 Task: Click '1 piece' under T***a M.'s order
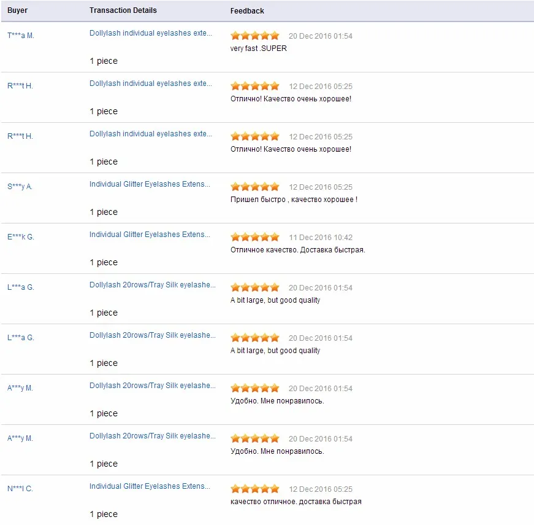click(104, 61)
